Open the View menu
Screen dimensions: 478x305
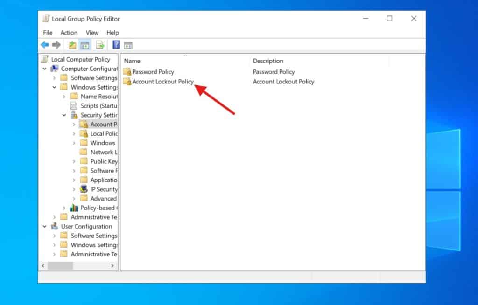[x=92, y=33]
